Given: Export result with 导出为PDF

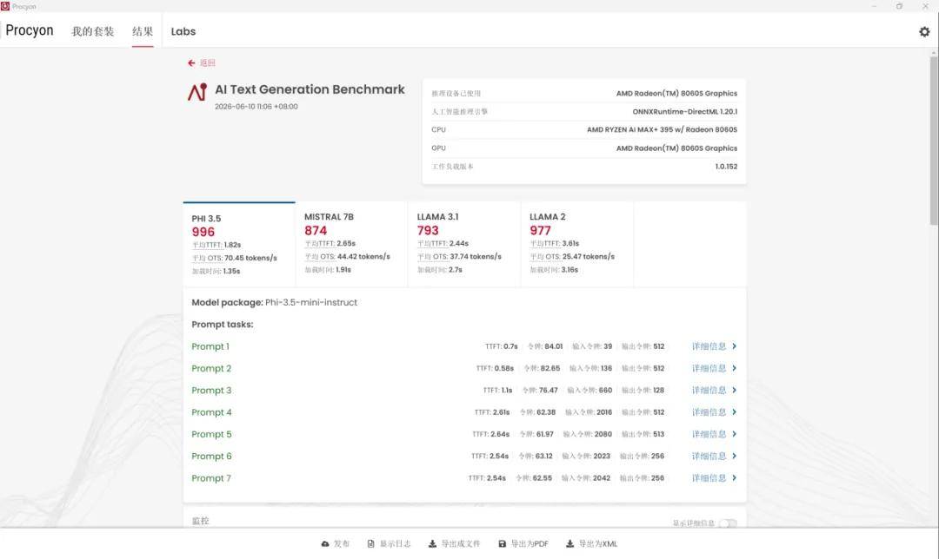Looking at the screenshot, I should pyautogui.click(x=523, y=543).
